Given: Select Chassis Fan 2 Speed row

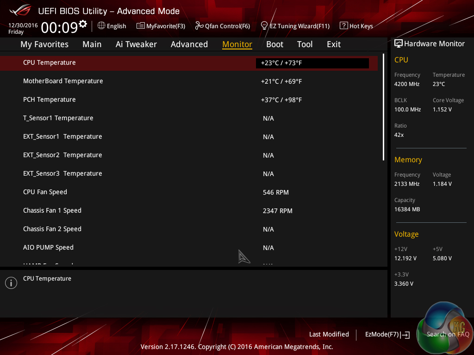Looking at the screenshot, I should pos(189,229).
